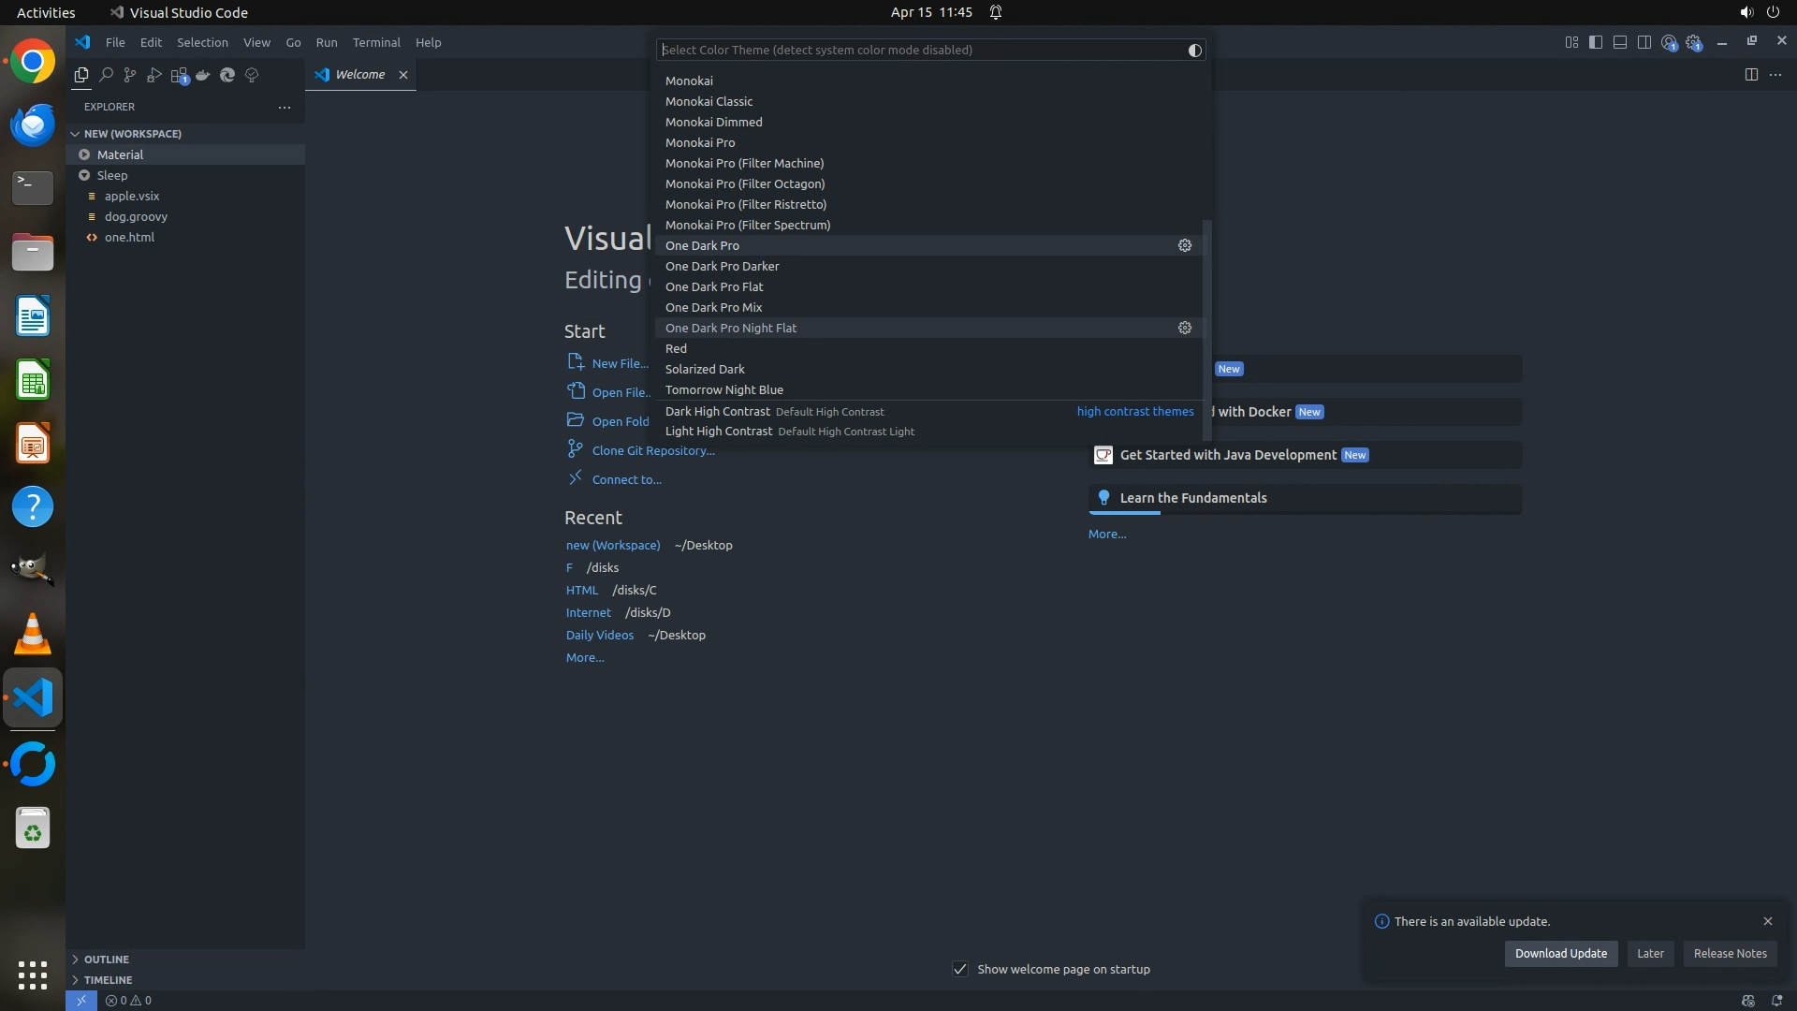Toggle the bottom panel layout button
Screen dimensions: 1797x1011
click(x=1620, y=42)
